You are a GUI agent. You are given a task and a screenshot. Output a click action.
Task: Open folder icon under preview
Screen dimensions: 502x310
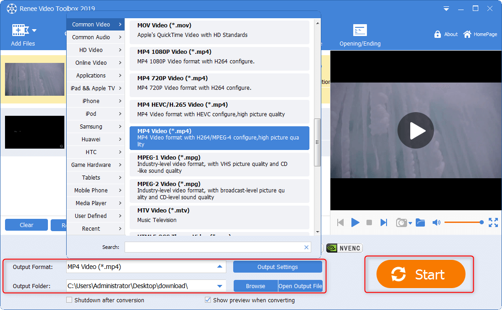(x=420, y=222)
